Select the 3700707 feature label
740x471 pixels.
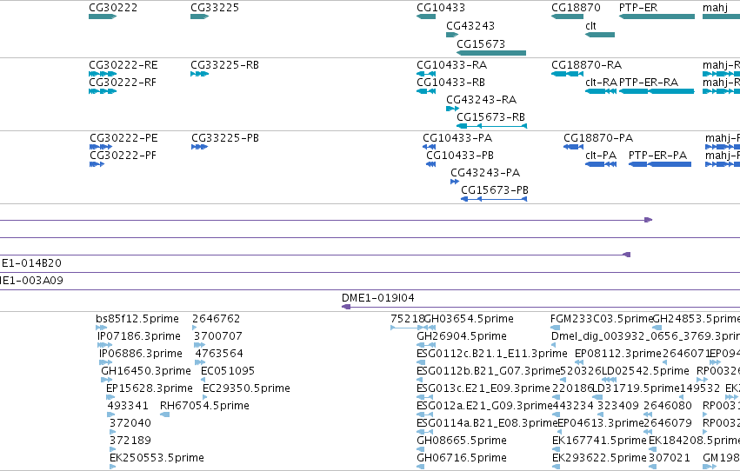(218, 336)
